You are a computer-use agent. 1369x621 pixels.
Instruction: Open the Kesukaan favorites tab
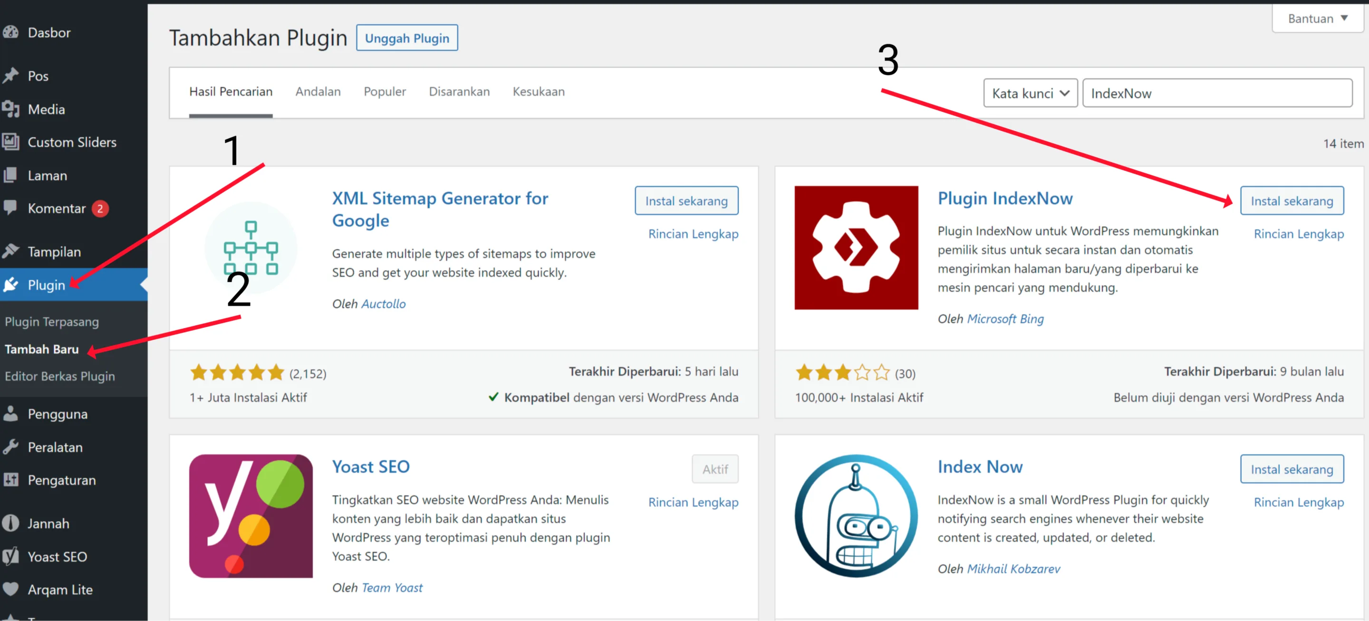click(539, 91)
